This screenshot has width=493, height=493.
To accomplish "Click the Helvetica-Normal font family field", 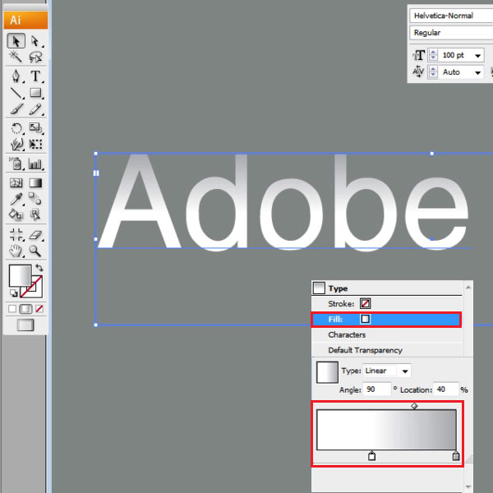I will click(451, 16).
